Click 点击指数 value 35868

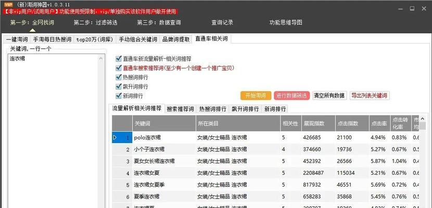tap(345, 197)
